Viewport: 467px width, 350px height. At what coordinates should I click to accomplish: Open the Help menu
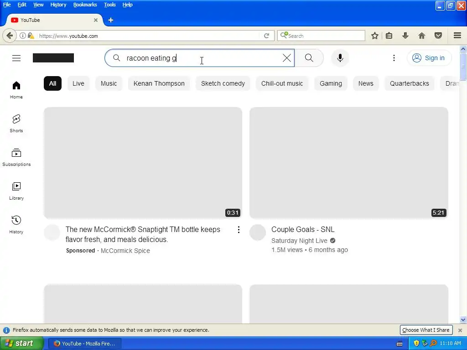(x=128, y=5)
